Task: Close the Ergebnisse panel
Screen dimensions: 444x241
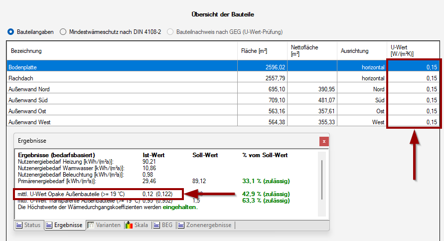Action: click(x=324, y=141)
